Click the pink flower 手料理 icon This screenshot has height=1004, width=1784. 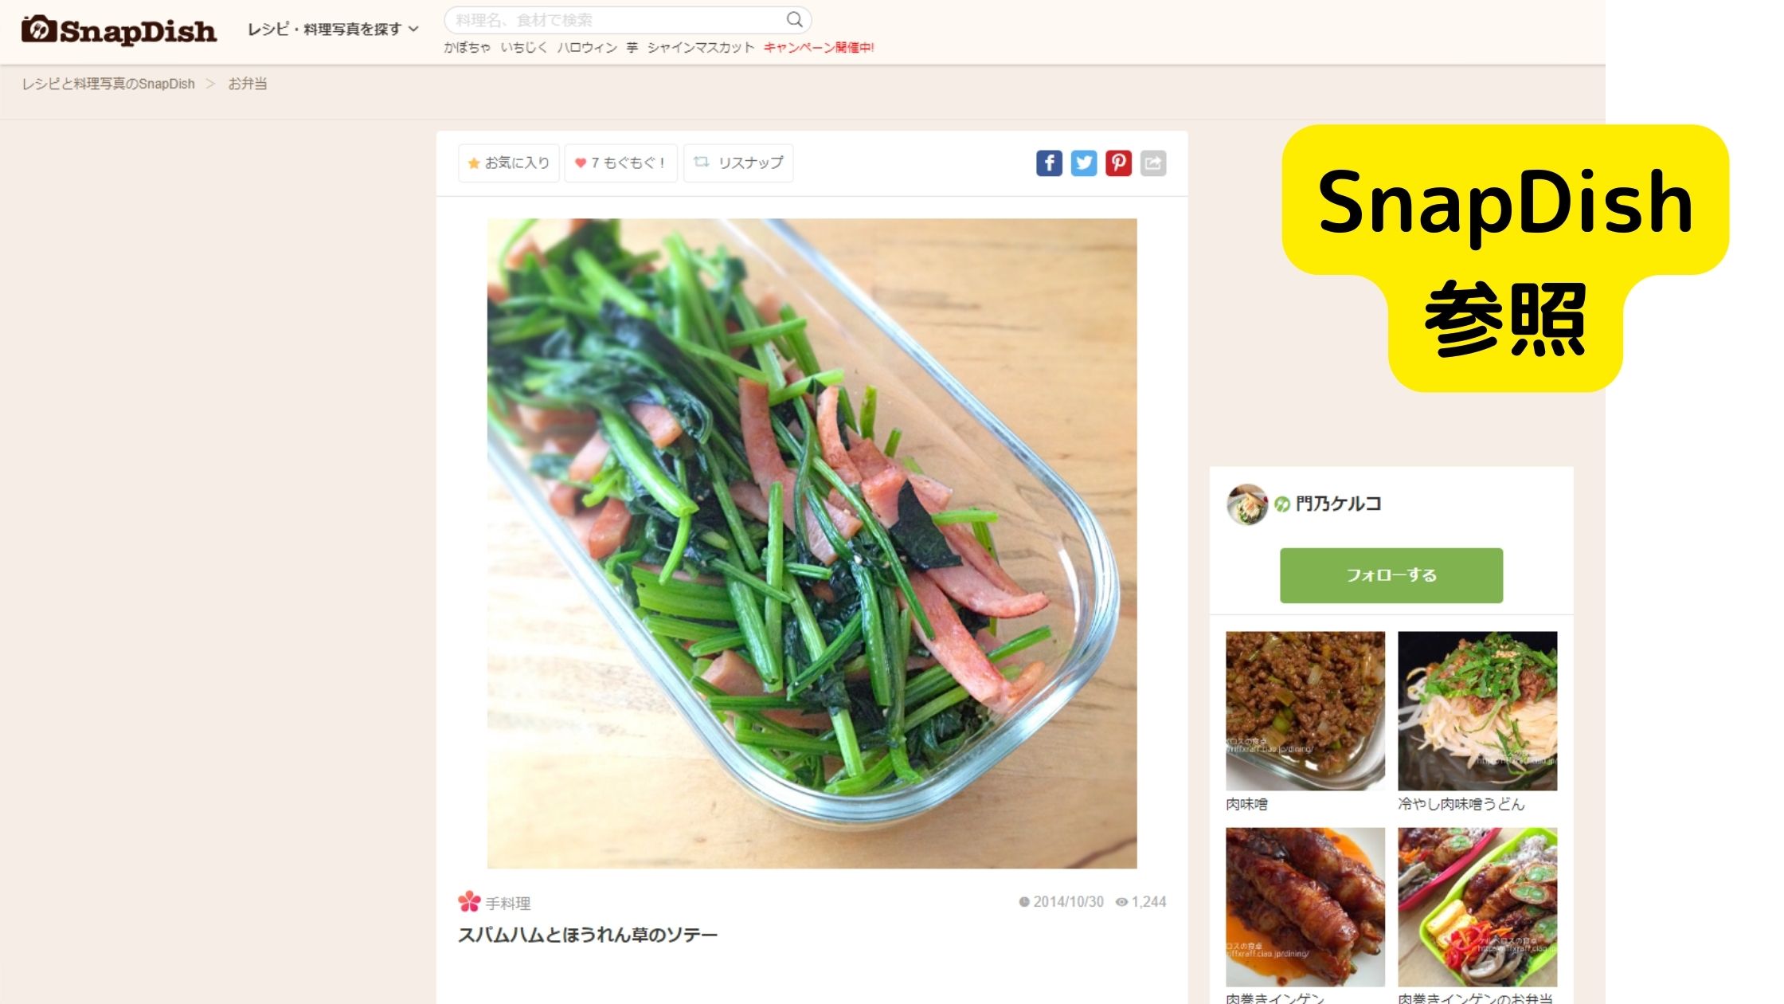[469, 902]
